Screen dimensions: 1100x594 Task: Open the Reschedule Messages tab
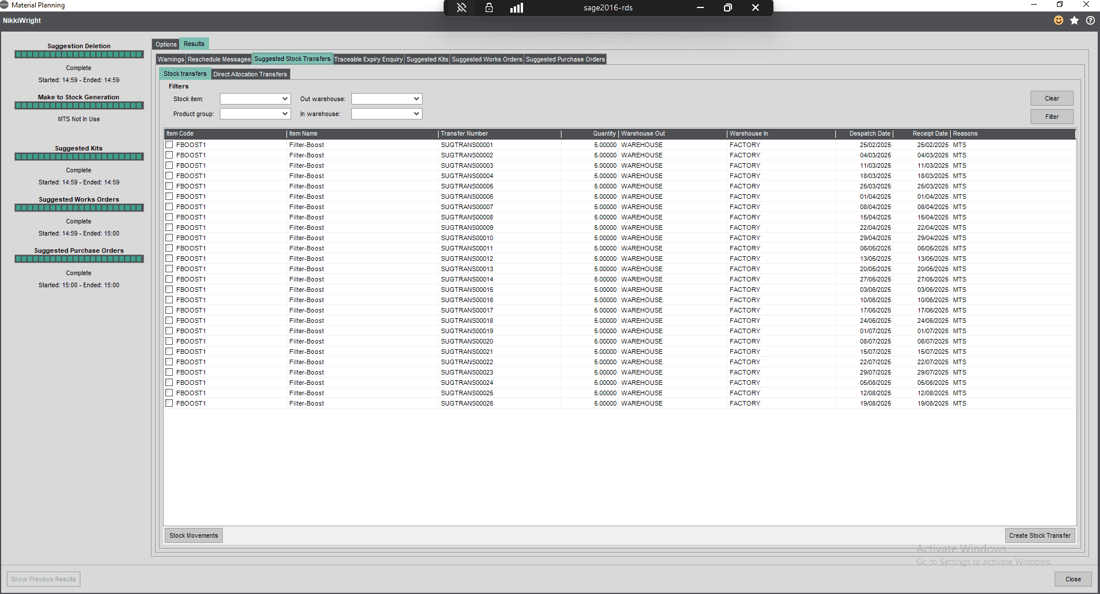(219, 59)
